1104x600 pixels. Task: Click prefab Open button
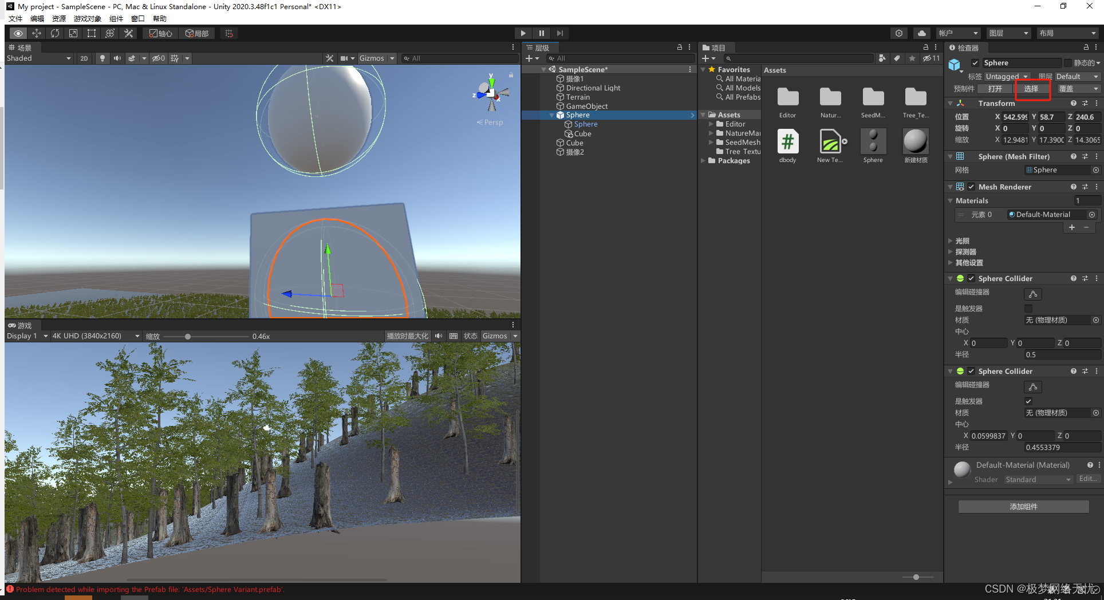pos(995,89)
